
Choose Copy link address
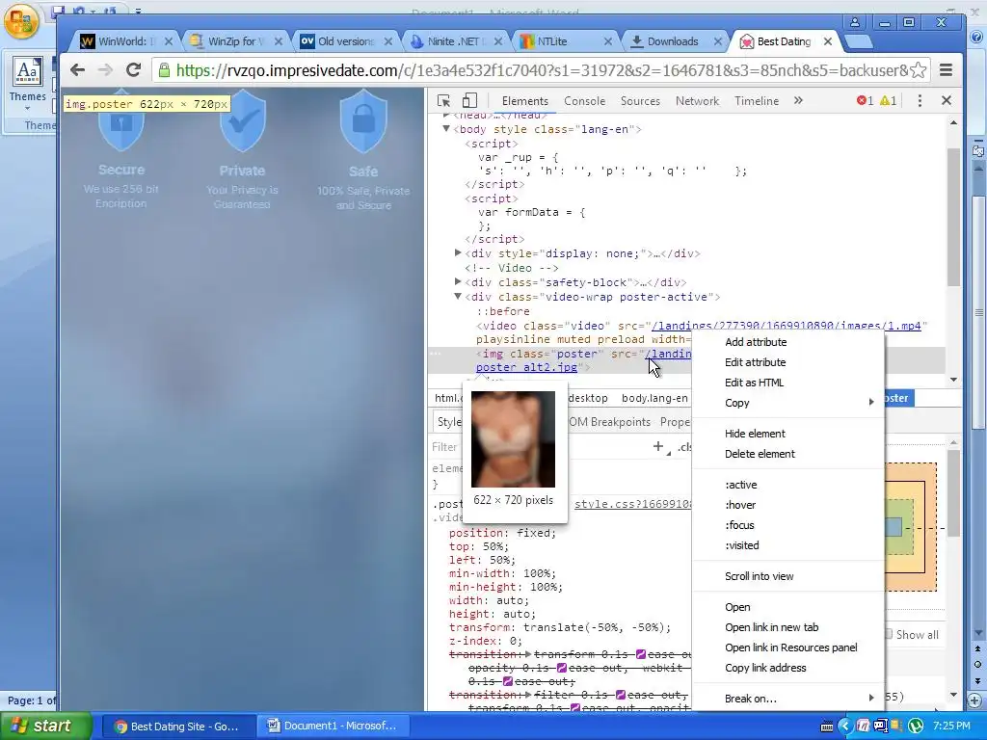coord(788,668)
